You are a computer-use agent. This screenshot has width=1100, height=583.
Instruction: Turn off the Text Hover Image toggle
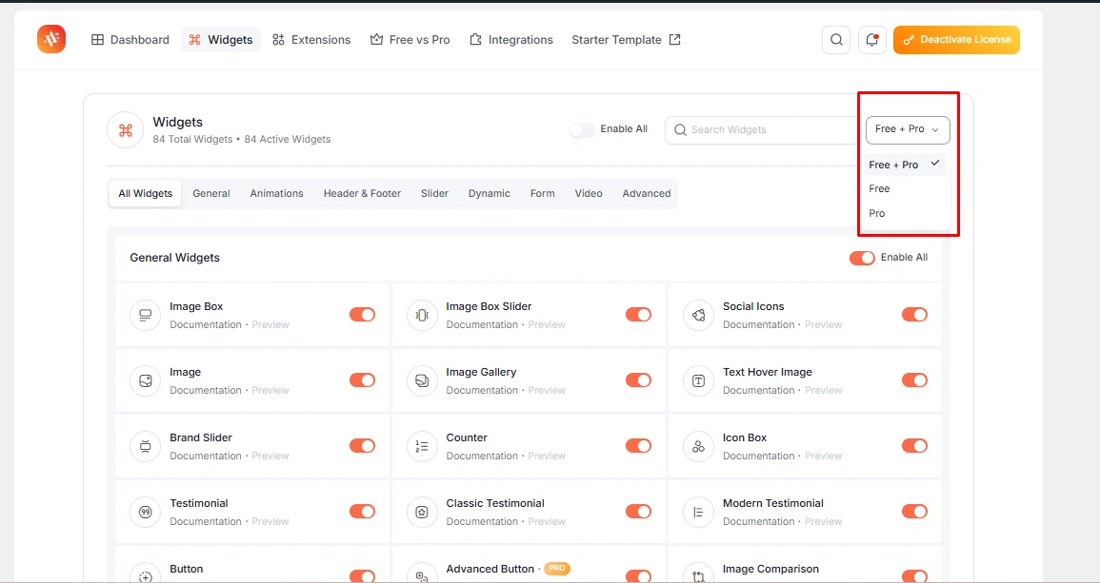(915, 379)
